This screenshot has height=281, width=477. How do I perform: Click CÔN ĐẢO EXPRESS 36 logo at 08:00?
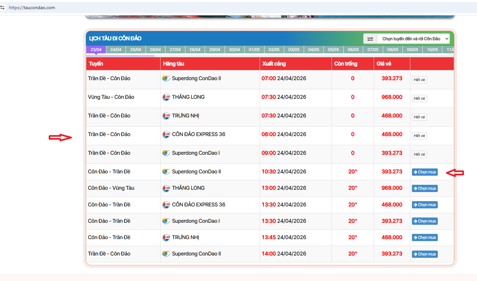click(x=166, y=134)
